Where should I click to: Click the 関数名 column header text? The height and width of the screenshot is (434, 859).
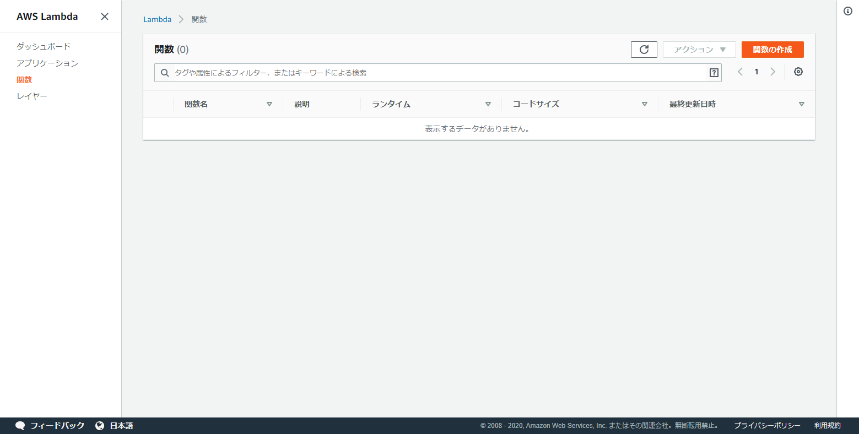(196, 104)
